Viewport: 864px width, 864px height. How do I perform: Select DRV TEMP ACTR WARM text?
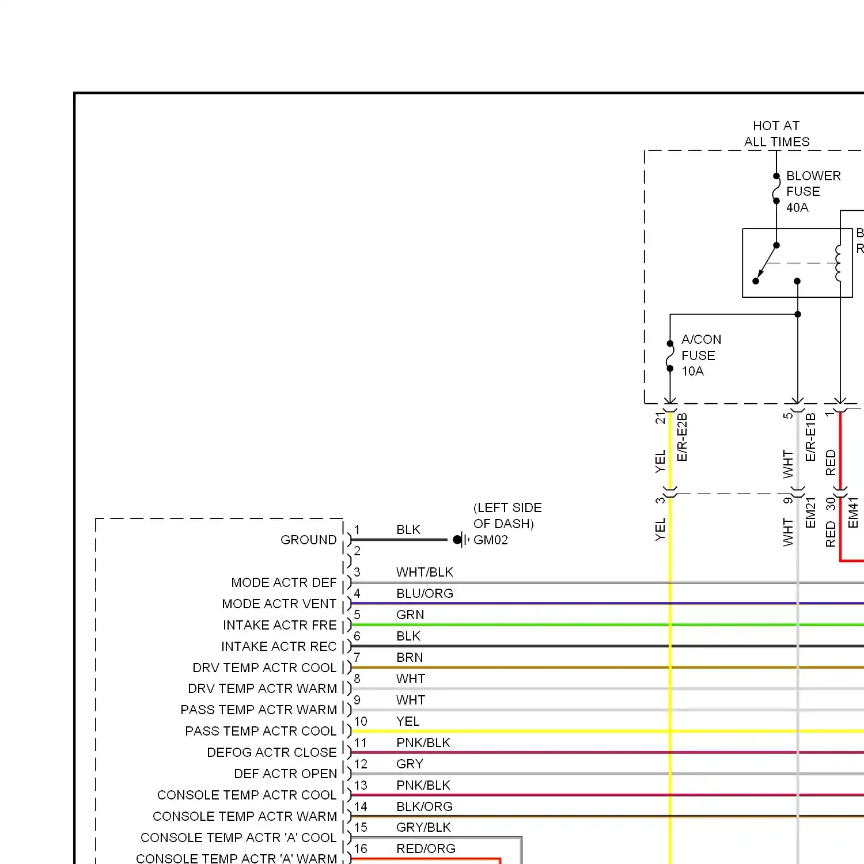(262, 688)
